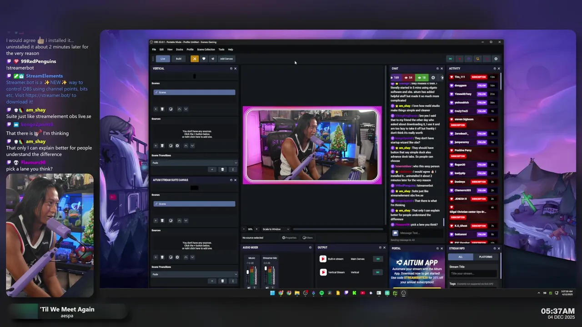Image resolution: width=582 pixels, height=327 pixels.
Task: Remove source in Aitum Stream Suite Canvas
Action: [x=162, y=257]
